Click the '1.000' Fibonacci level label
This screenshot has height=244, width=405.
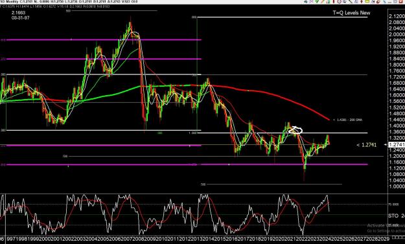192,133
